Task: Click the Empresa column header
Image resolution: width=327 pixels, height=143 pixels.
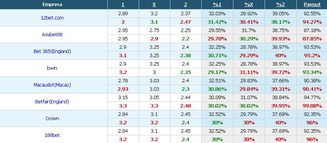Action: [52, 5]
